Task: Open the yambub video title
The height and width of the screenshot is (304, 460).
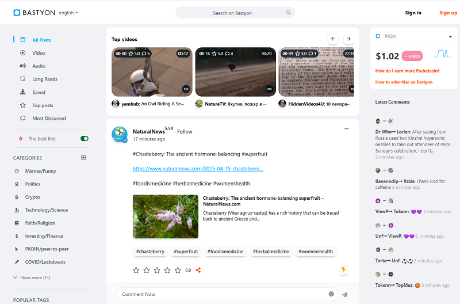Action: (153, 104)
